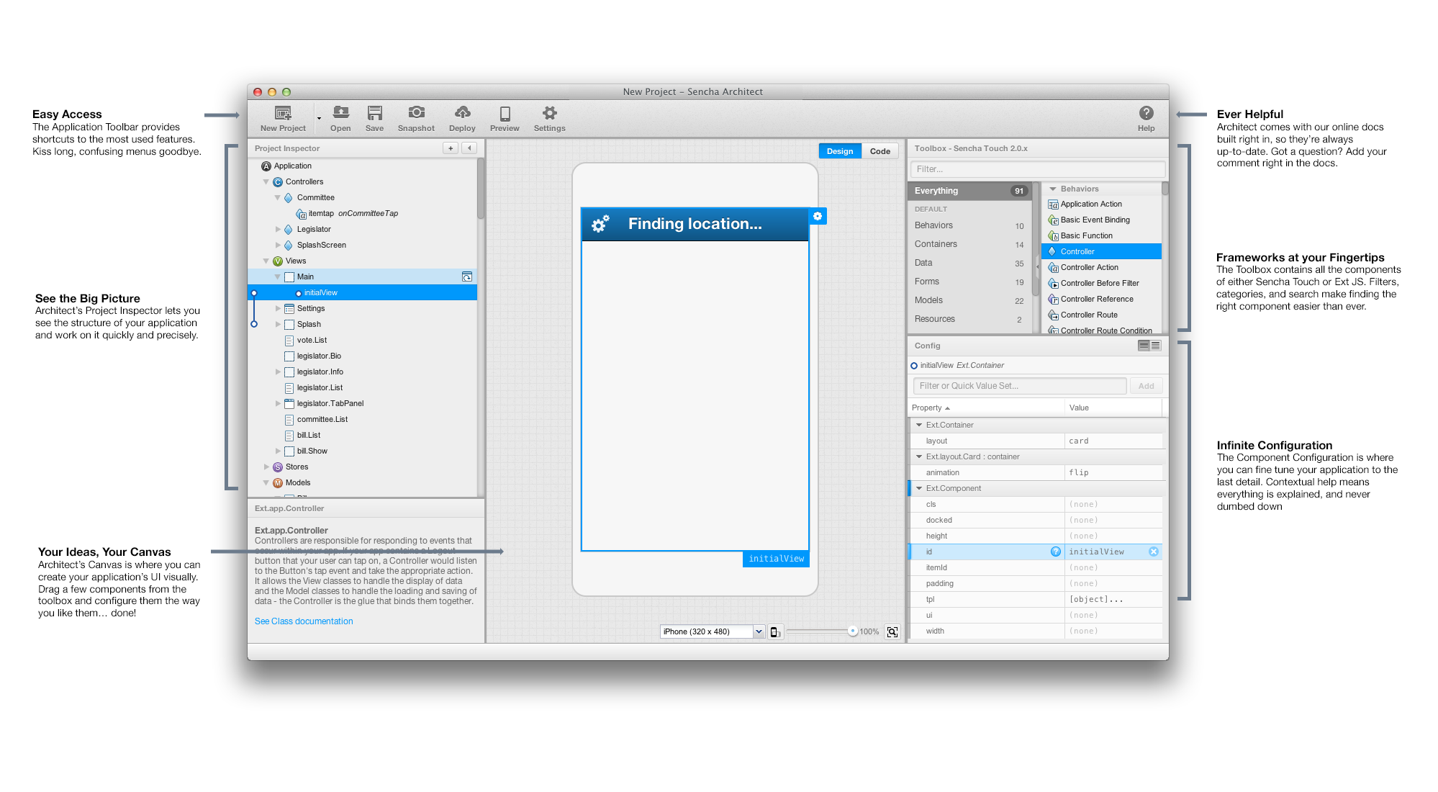Click the Finding location title bar
Image resolution: width=1438 pixels, height=792 pixels.
[695, 224]
